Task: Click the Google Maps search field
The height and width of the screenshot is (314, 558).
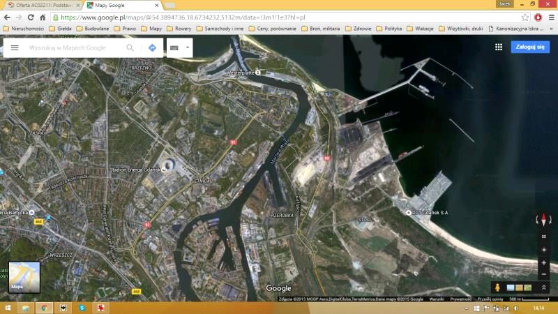Action: (73, 47)
